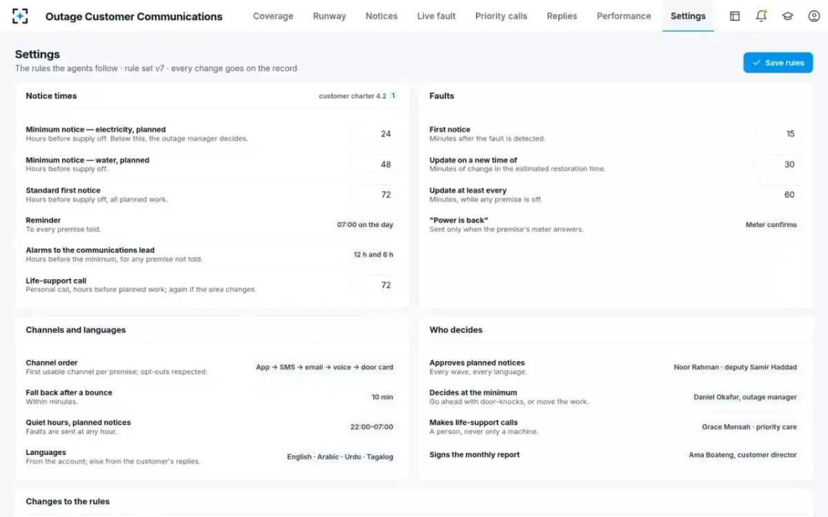
Task: Edit Update on a new time field
Action: (x=778, y=164)
